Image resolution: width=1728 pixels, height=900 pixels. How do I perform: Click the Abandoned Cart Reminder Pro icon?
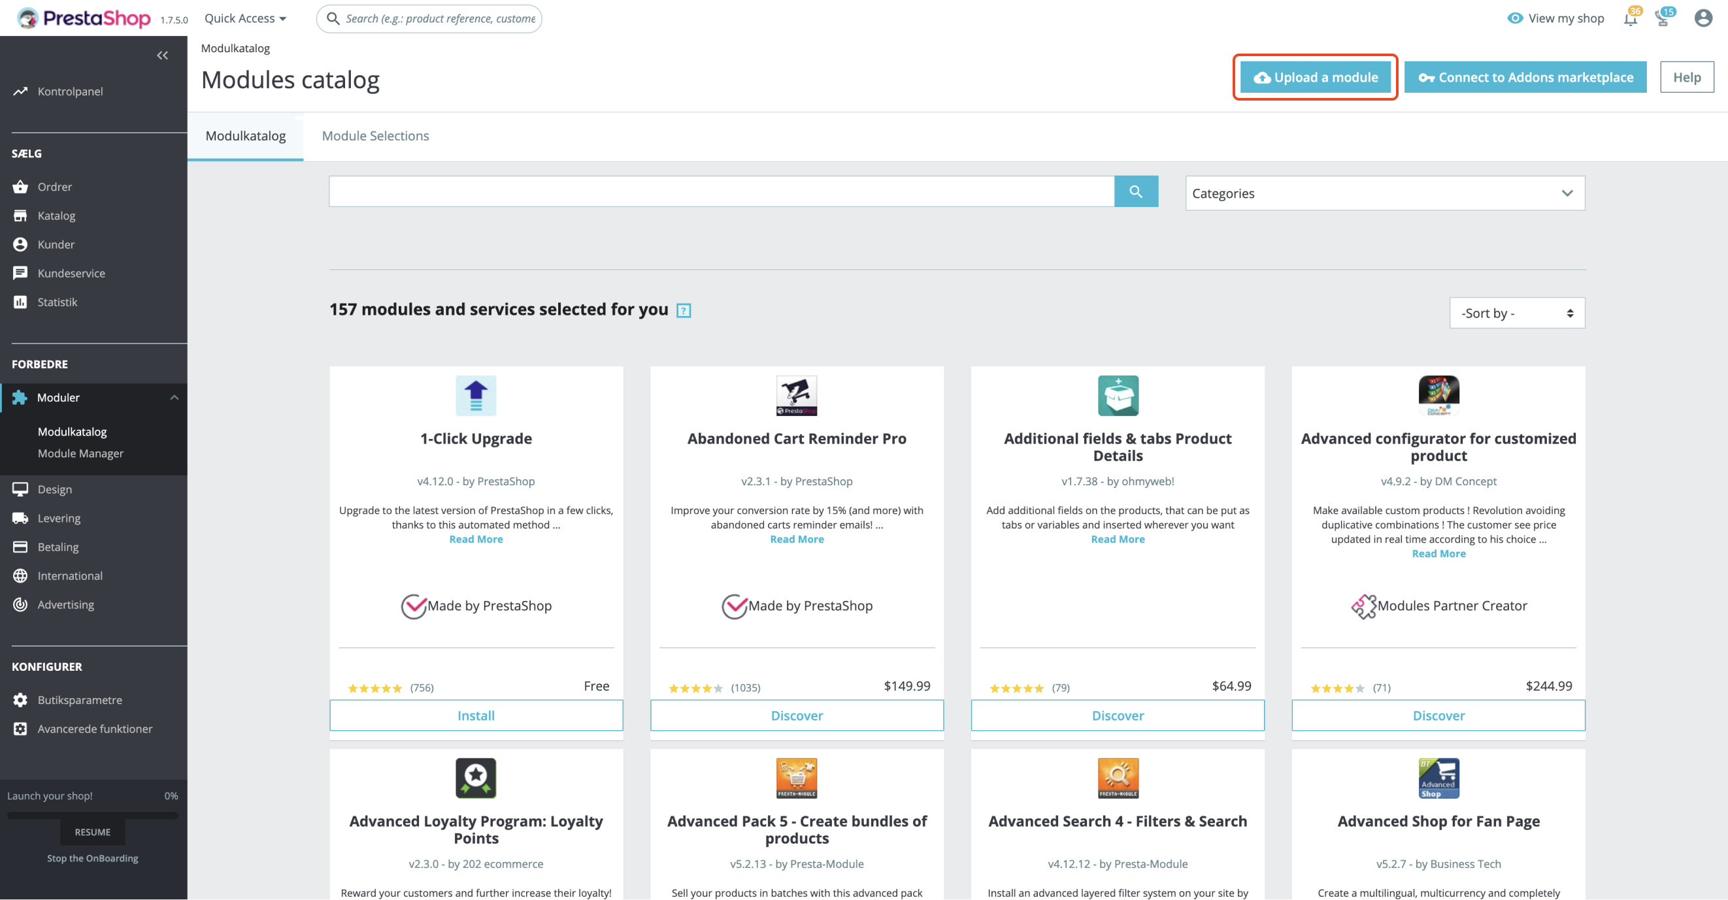click(x=796, y=395)
